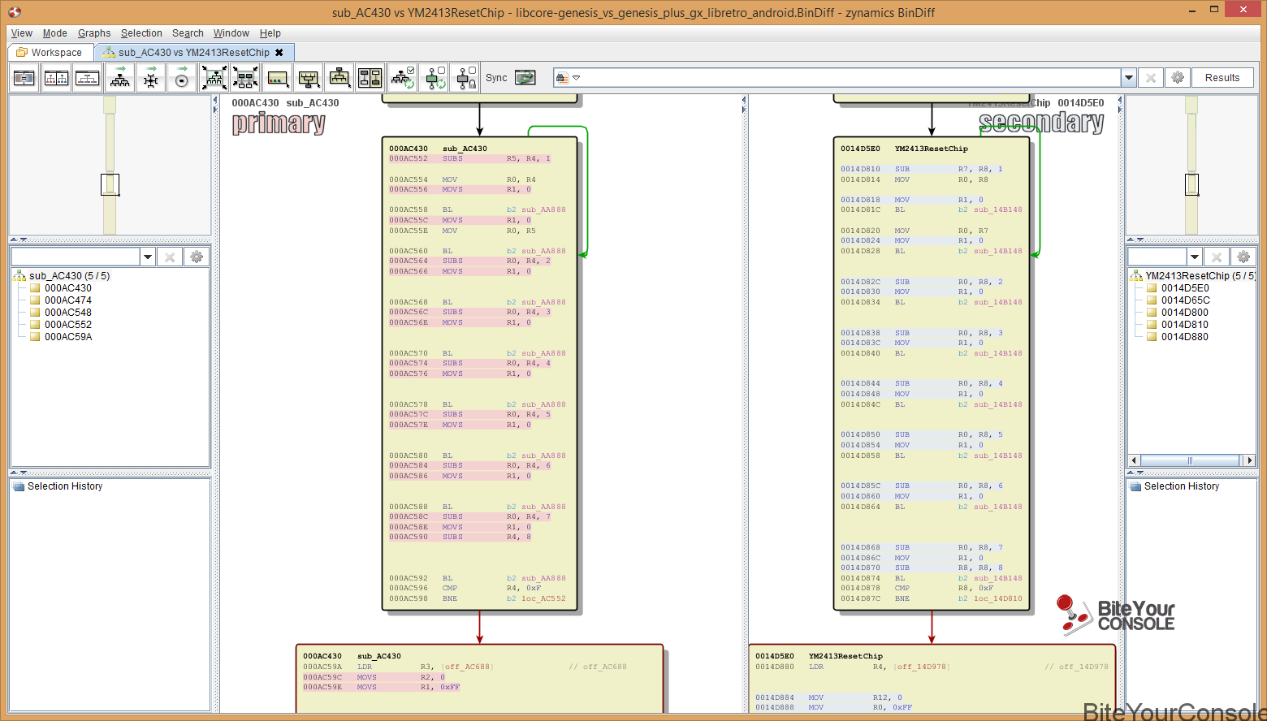Click upright-tree-with-cursor toolbar icon
The width and height of the screenshot is (1267, 721).
[x=339, y=78]
